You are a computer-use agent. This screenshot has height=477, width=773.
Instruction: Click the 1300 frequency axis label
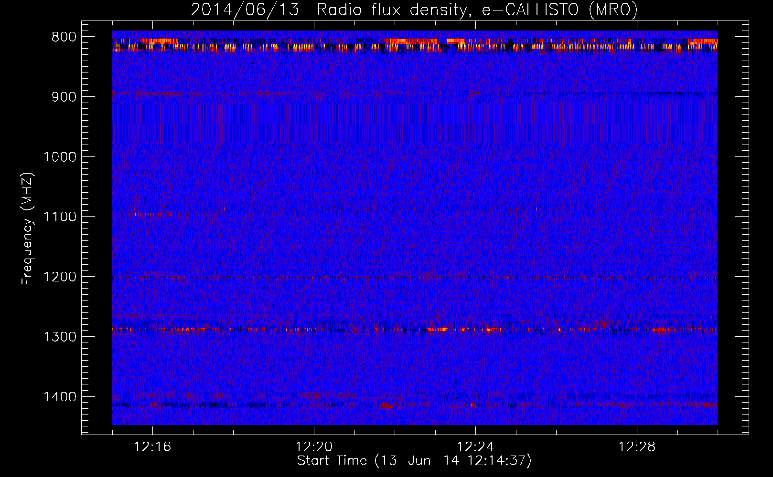coord(60,337)
